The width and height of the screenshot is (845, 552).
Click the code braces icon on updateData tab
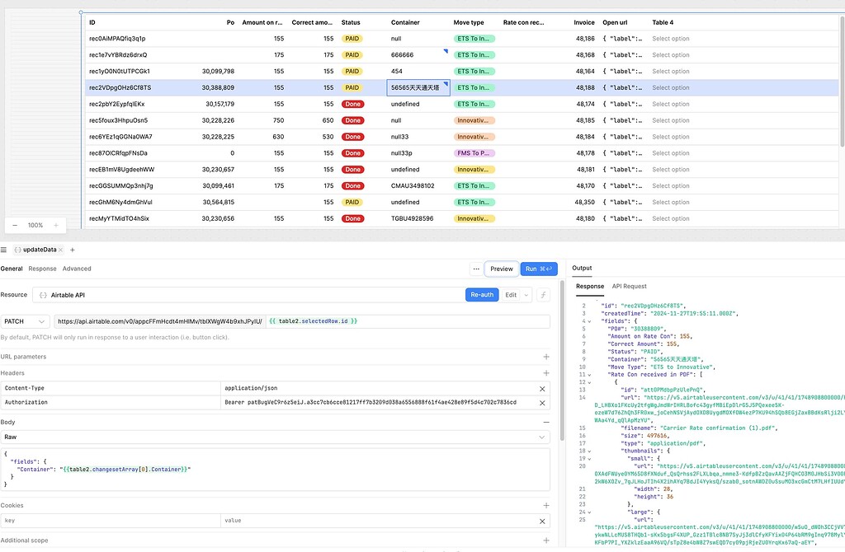tap(18, 250)
